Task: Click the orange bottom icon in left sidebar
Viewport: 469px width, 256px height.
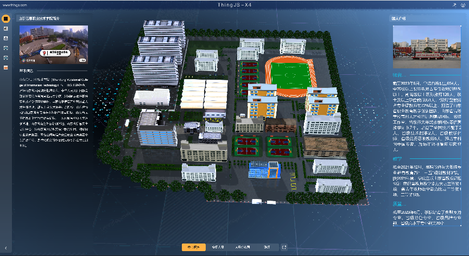Action: pos(6,67)
